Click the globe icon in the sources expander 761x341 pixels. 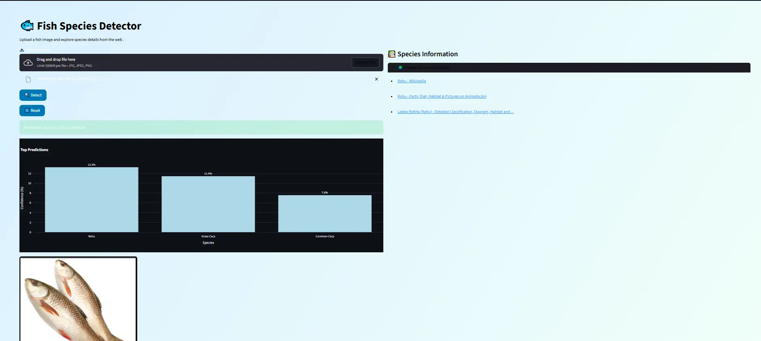(400, 68)
